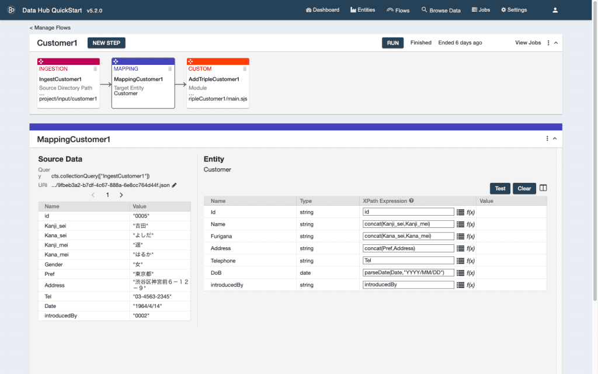Screen dimensions: 598x374
Task: Click the pencil icon to edit source URI
Action: coord(174,185)
